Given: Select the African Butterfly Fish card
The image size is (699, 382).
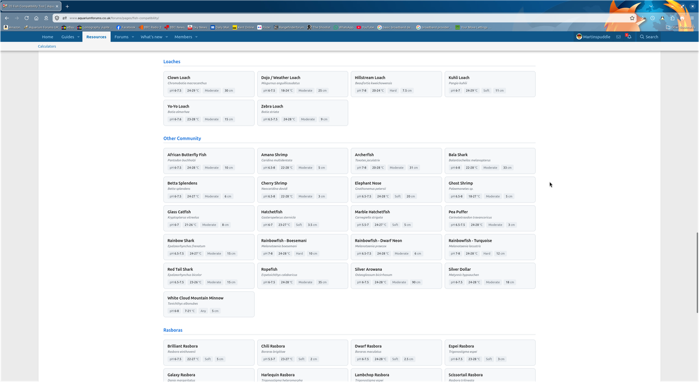Looking at the screenshot, I should coord(209,161).
